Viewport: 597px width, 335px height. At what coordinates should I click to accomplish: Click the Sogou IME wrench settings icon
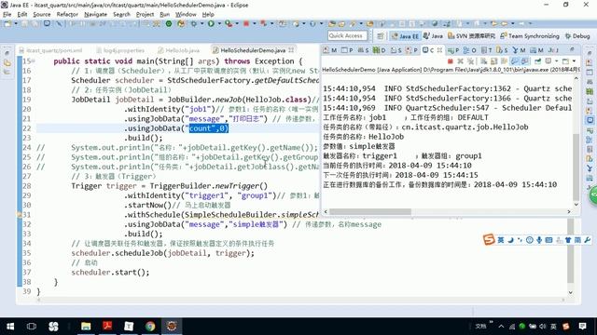click(x=588, y=240)
